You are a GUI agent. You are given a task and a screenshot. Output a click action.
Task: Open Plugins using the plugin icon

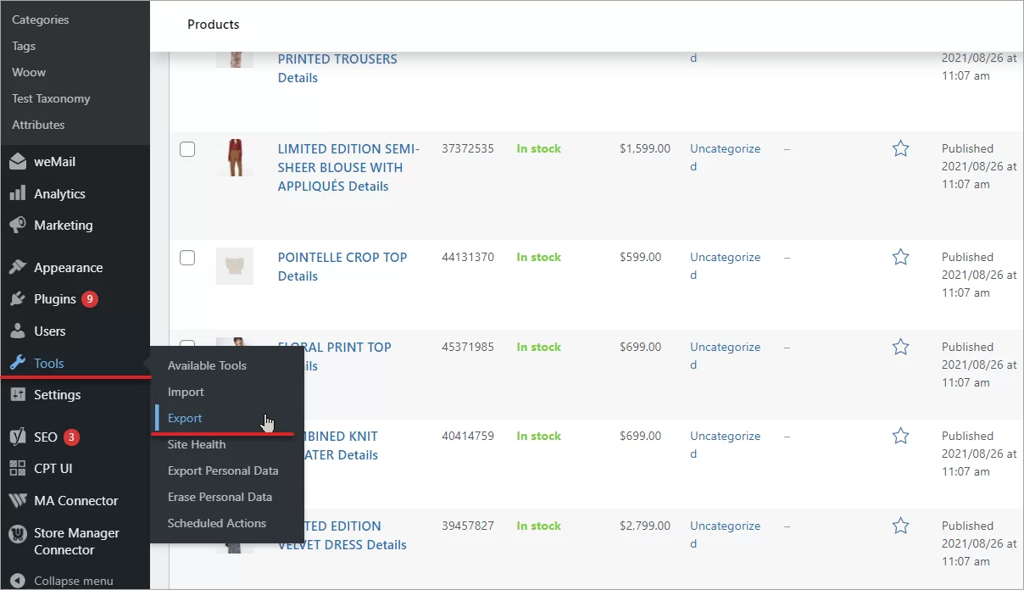pos(19,298)
